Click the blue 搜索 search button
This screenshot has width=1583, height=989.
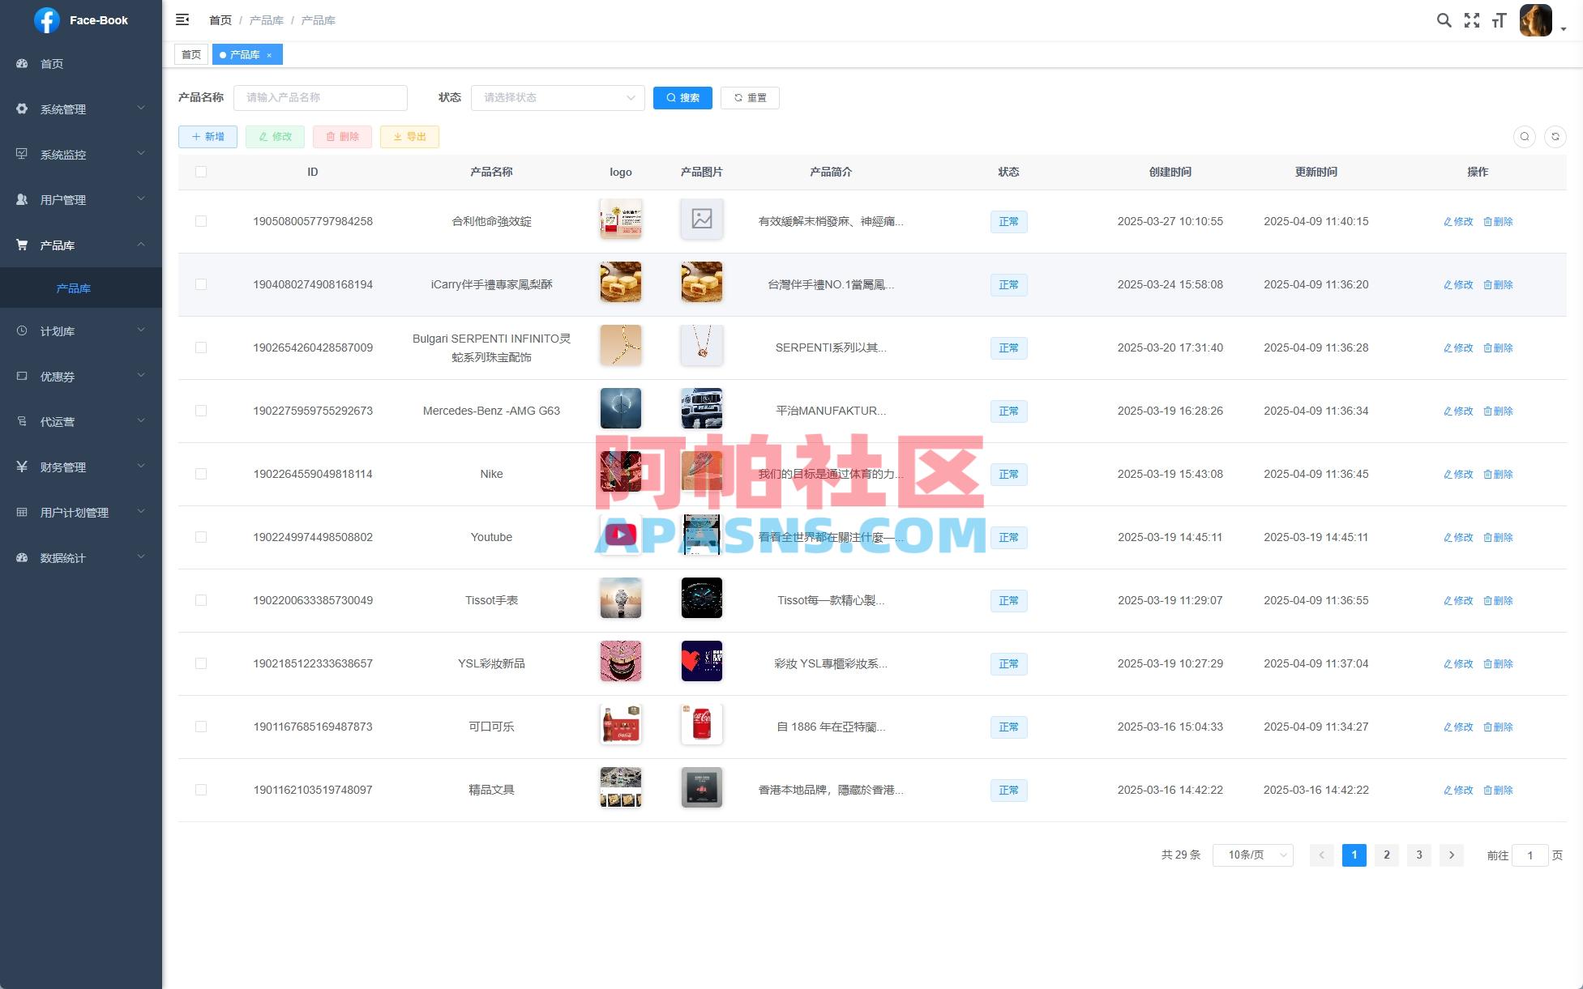[682, 97]
